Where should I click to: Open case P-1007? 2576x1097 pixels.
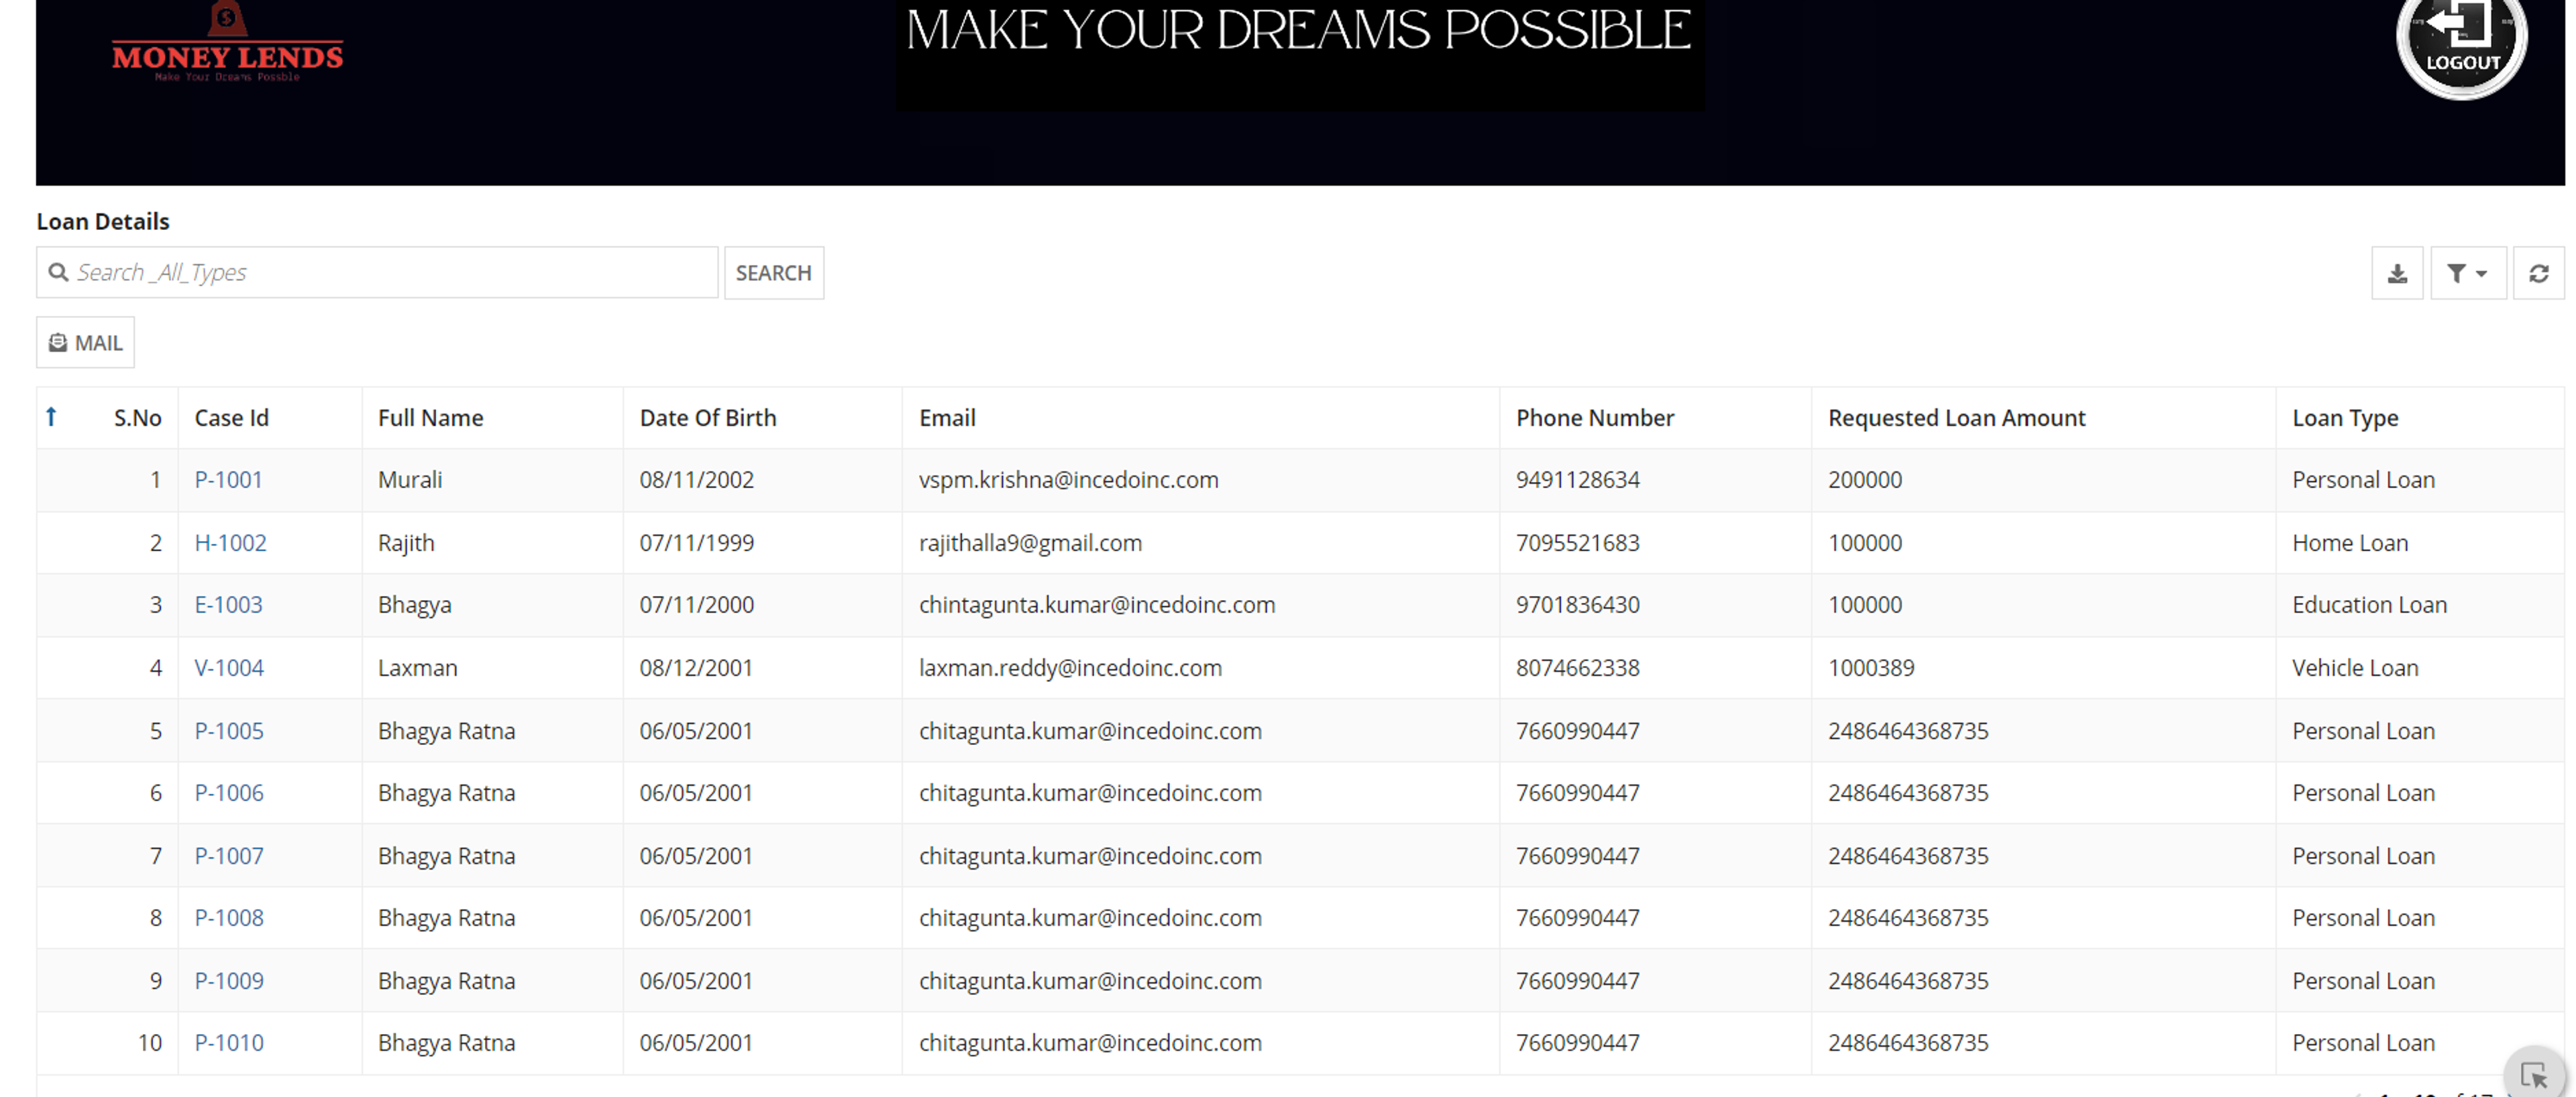coord(229,856)
